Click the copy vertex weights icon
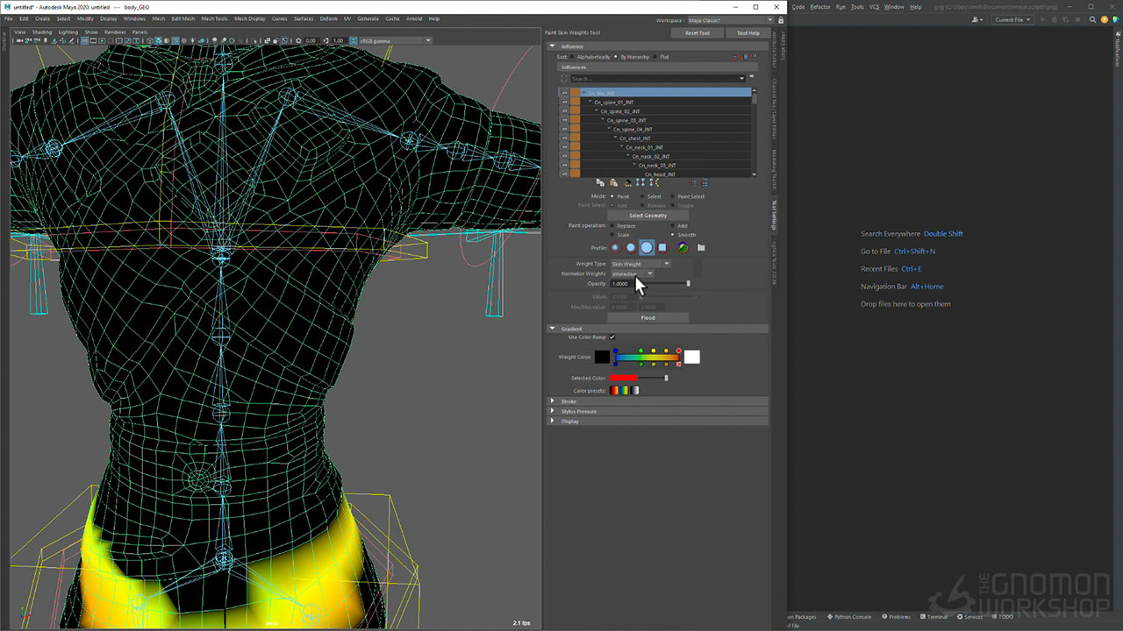 [600, 183]
